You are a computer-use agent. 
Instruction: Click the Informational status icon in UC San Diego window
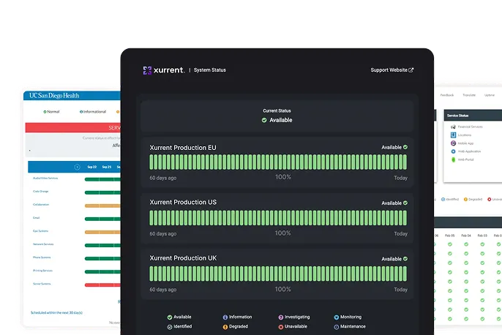(x=81, y=112)
